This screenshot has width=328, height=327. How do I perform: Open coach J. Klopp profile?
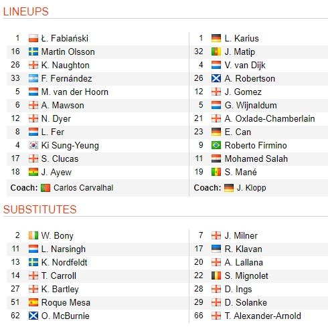[x=251, y=188]
